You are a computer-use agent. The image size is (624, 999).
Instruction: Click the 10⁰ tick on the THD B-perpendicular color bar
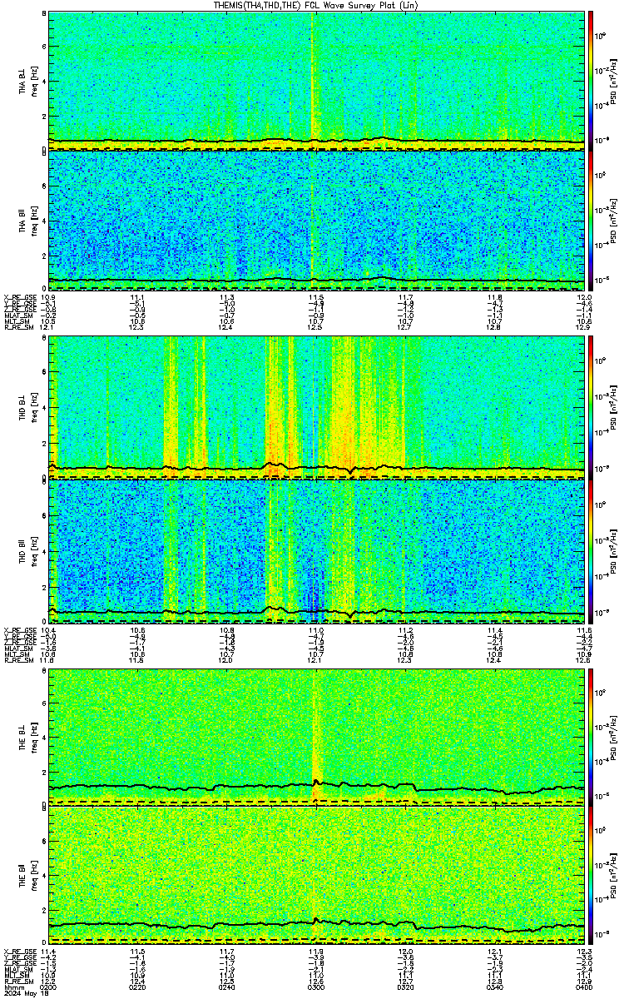point(601,360)
